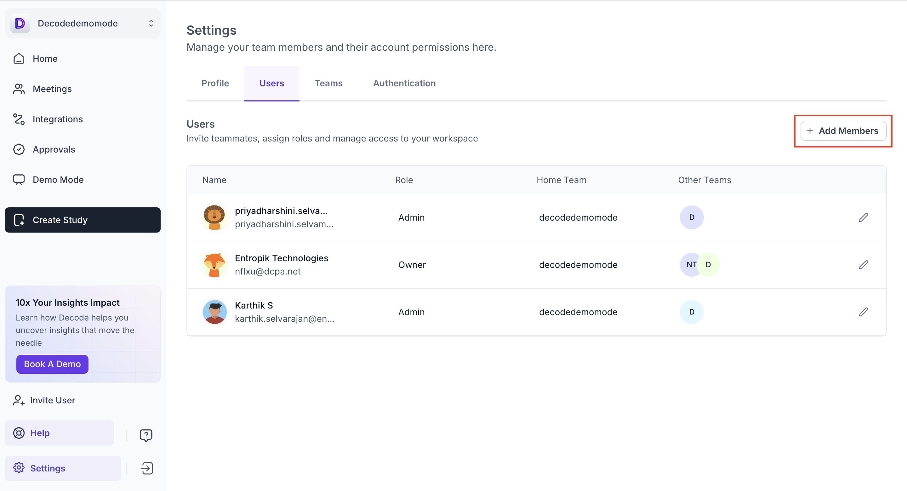This screenshot has height=491, width=907.
Task: Click the logout icon beside Settings
Action: click(x=146, y=468)
